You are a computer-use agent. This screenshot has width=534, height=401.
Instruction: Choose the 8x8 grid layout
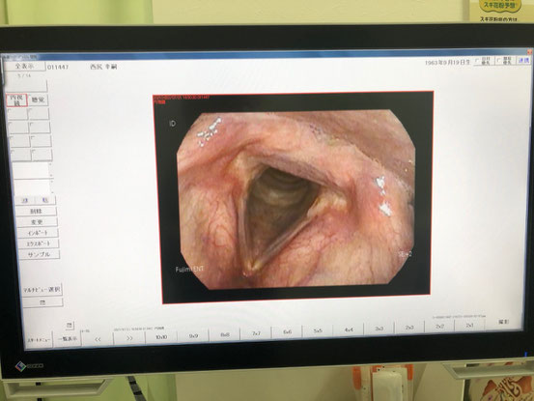225,335
